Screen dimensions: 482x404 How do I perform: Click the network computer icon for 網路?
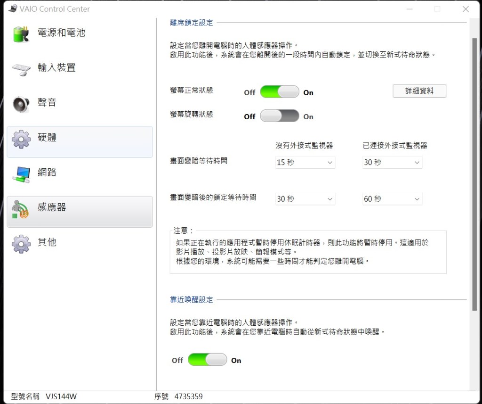[21, 173]
